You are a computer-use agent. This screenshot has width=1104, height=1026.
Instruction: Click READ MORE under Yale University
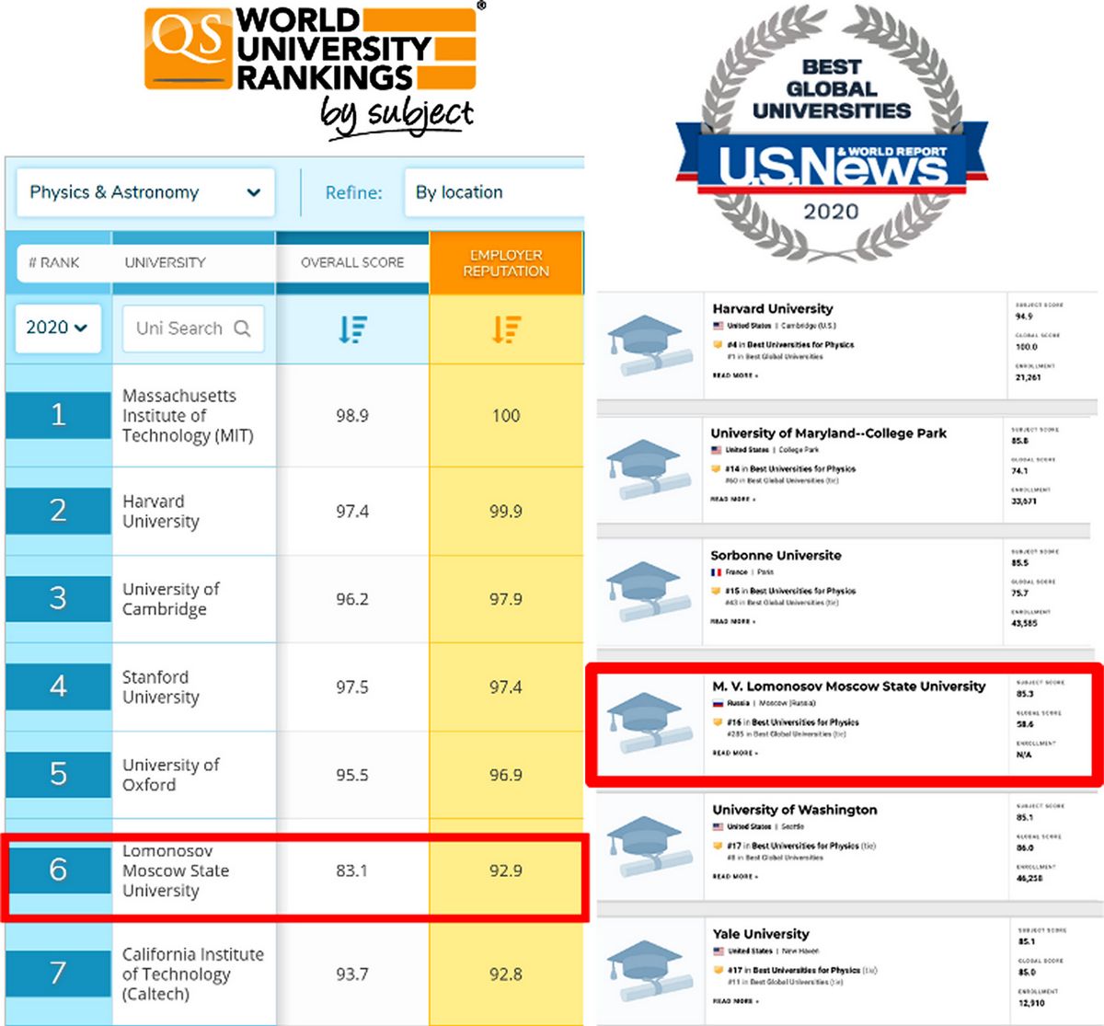735,1000
